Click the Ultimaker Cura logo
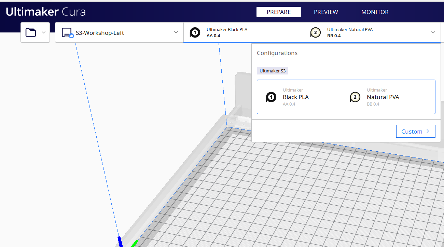Image resolution: width=444 pixels, height=247 pixels. 45,12
